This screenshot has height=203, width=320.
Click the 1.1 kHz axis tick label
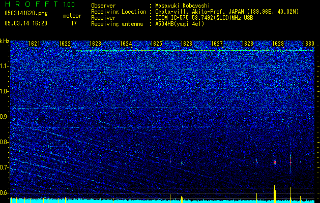pos(4,66)
